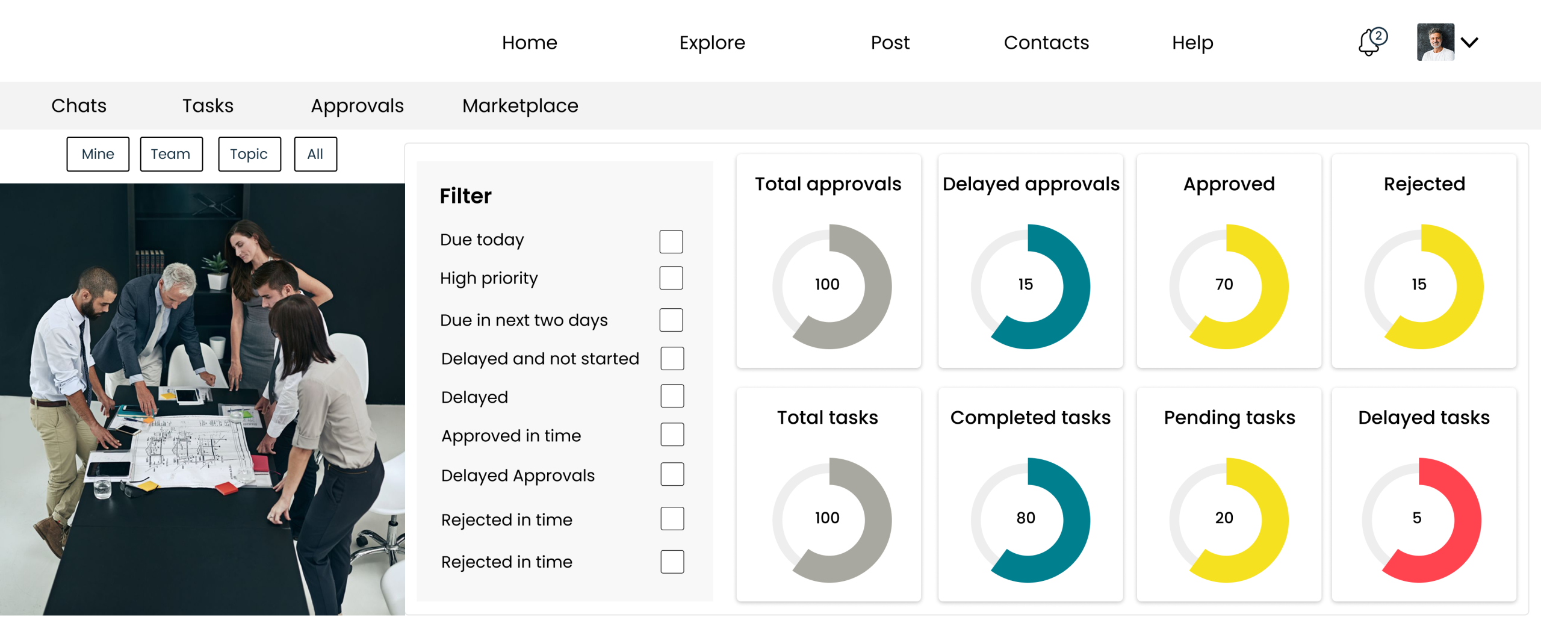Check the Due today filter checkbox

pos(671,241)
